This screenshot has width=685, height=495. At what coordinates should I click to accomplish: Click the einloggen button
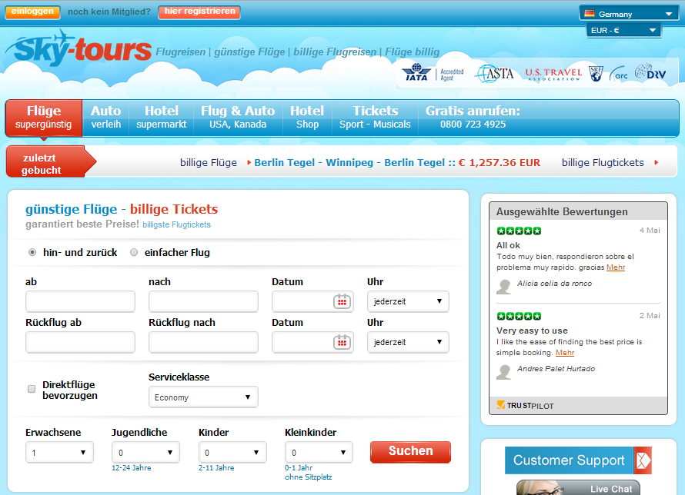[x=33, y=12]
